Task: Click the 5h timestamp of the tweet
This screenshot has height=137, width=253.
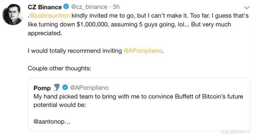Action: click(x=116, y=7)
